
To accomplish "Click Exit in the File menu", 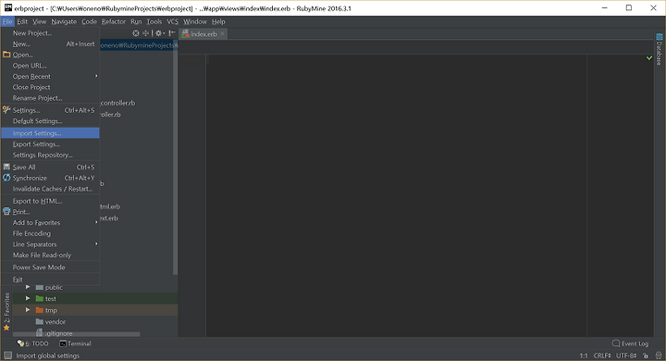I will click(50, 280).
